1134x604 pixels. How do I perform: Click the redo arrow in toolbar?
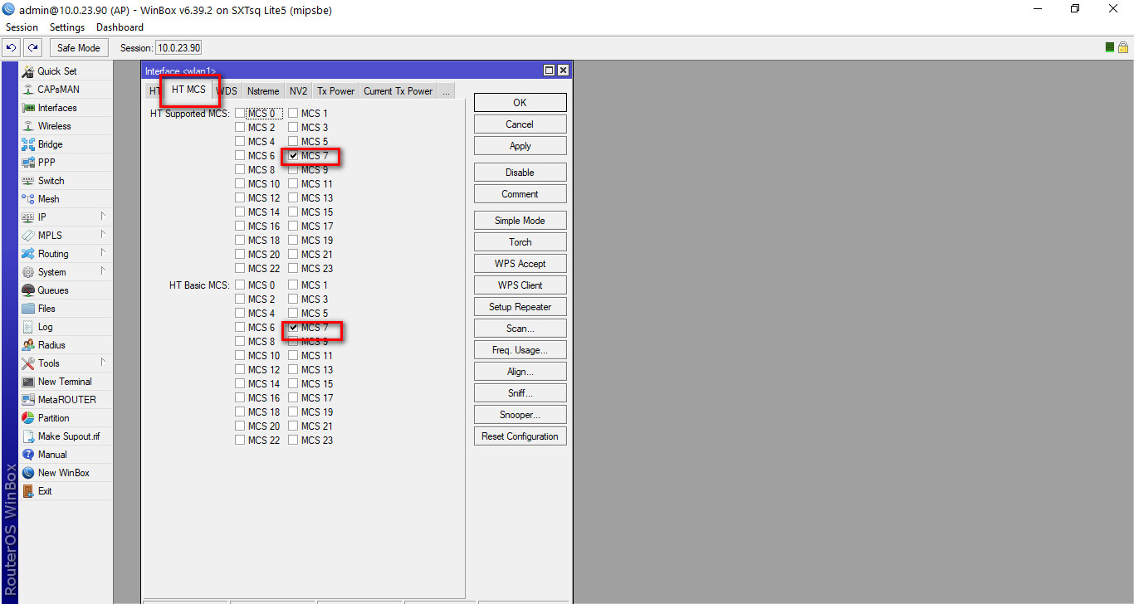pos(32,48)
